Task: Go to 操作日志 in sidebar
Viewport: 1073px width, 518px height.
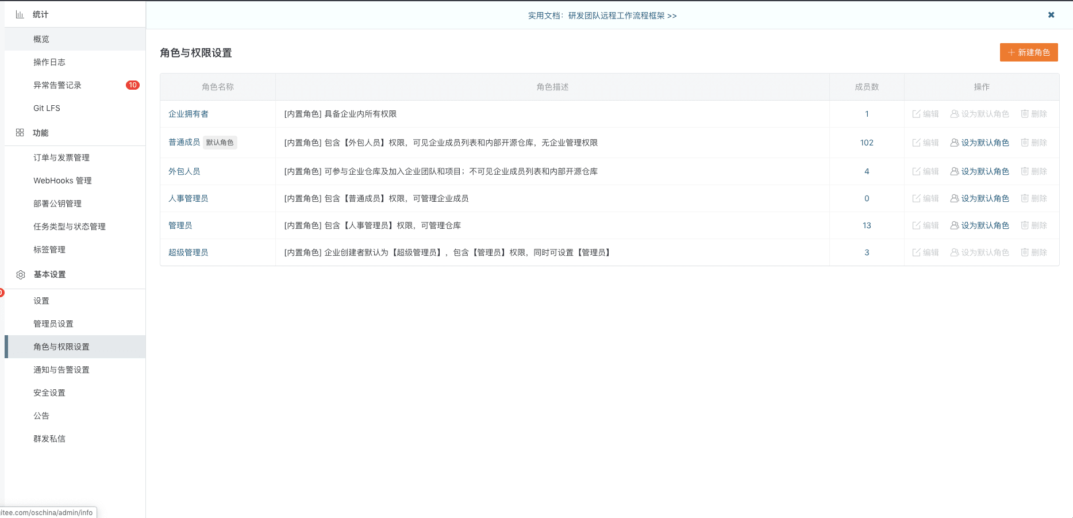Action: pos(49,62)
